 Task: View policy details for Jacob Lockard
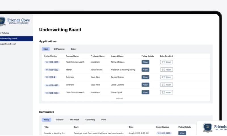[x=145, y=85]
